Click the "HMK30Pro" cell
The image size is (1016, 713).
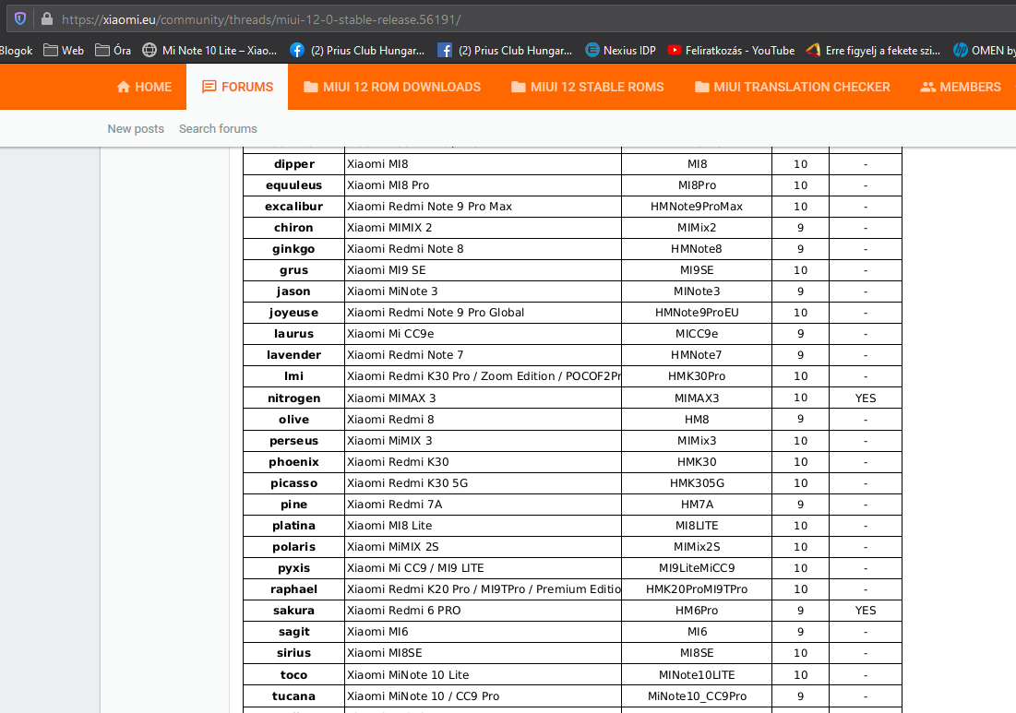[x=697, y=376]
